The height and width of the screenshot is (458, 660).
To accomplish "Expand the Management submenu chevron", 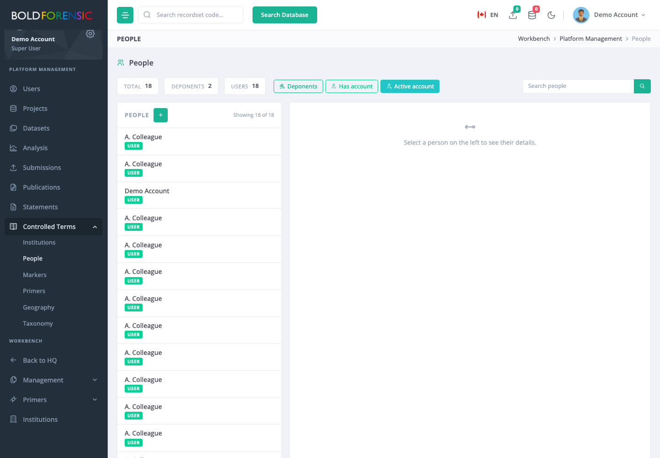I will point(95,380).
